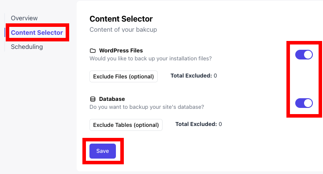Click the 'Content of your bakcup' subtitle
This screenshot has height=174, width=323.
tap(123, 30)
